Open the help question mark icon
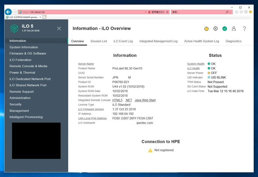Image resolution: width=258 pixels, height=177 pixels. 244,29
